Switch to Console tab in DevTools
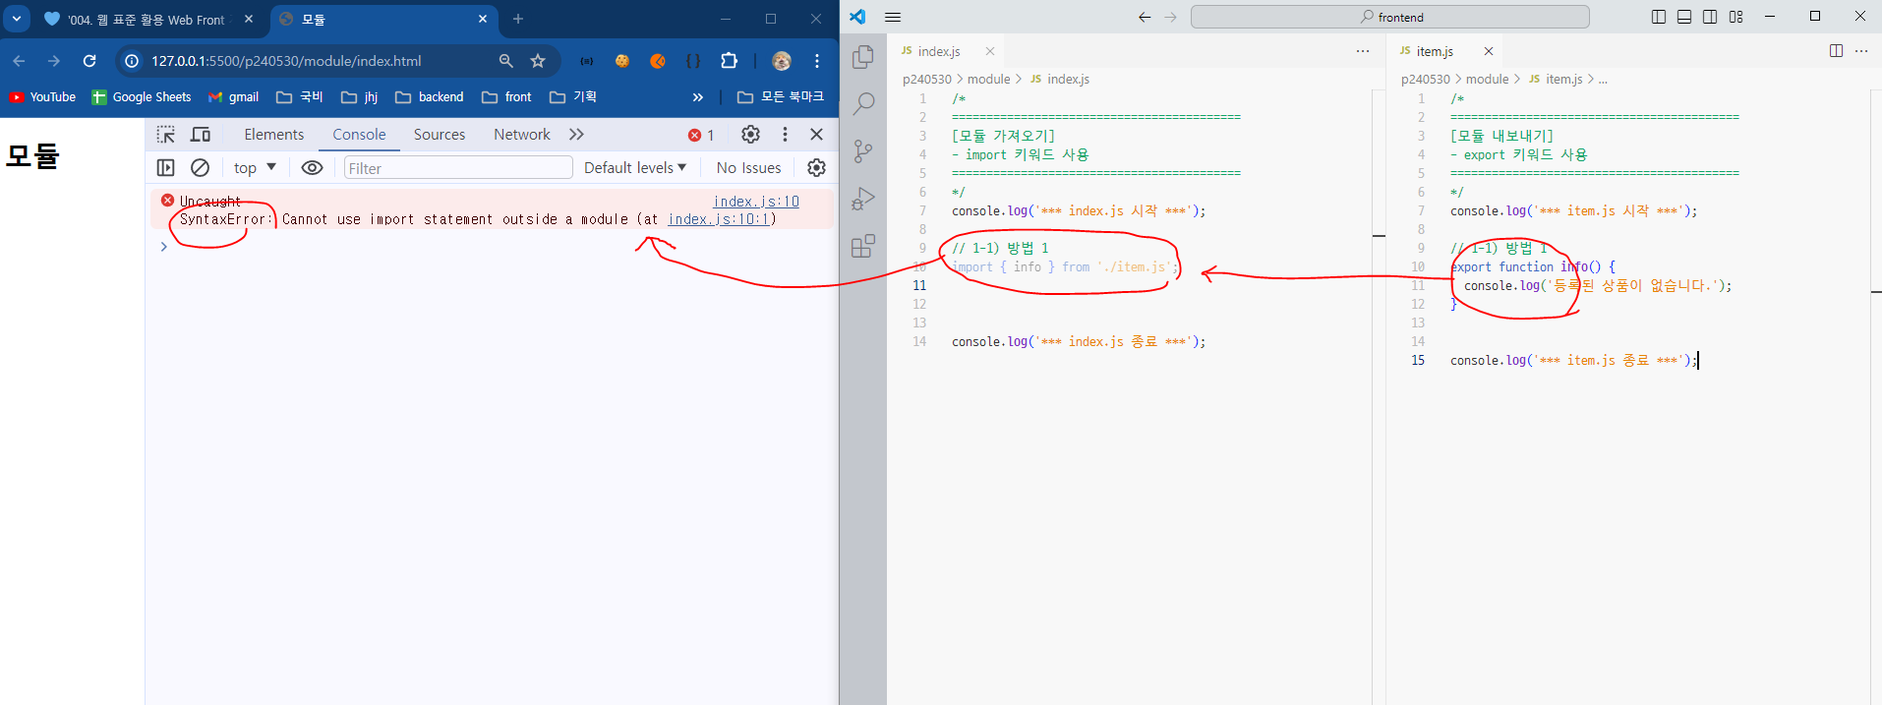The width and height of the screenshot is (1882, 705). tap(359, 135)
